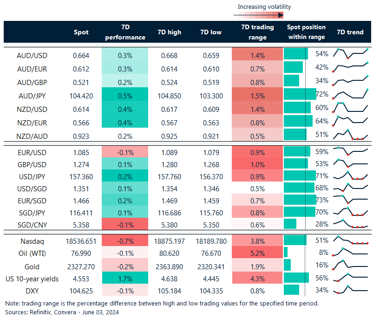373x318 pixels.
Task: Click the Nasdaq 7D trend sparkline
Action: (x=351, y=241)
